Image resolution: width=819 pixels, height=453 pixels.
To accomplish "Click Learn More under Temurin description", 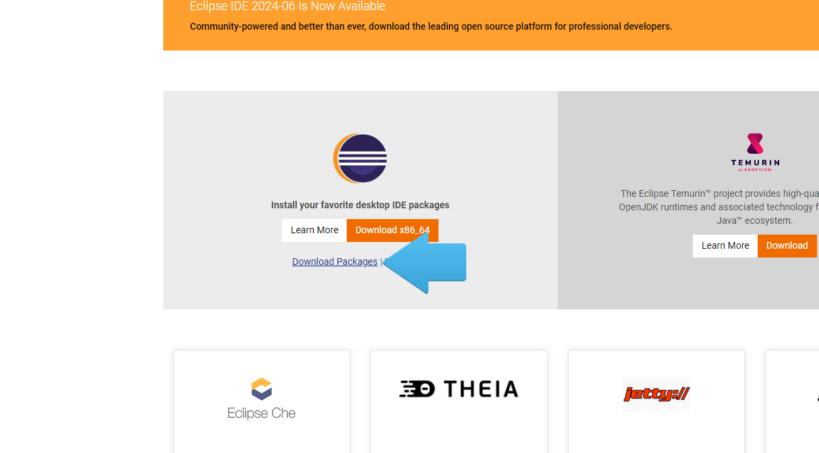I will (x=725, y=246).
